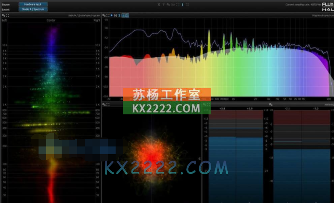Viewport: 334px width, 203px height.
Task: Open the vector scope panel settings gear
Action: pos(104,104)
